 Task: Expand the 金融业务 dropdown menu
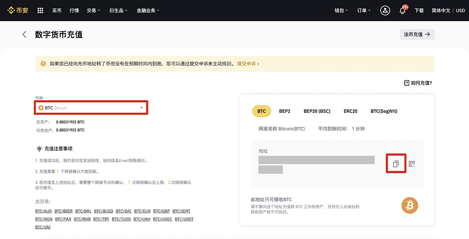(x=148, y=11)
